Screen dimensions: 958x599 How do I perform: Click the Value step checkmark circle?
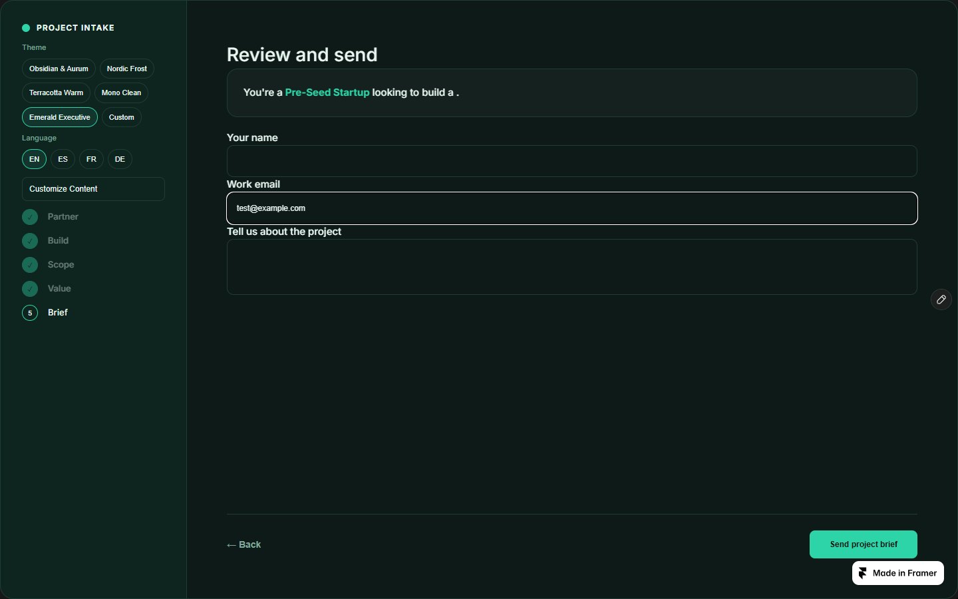pyautogui.click(x=30, y=289)
